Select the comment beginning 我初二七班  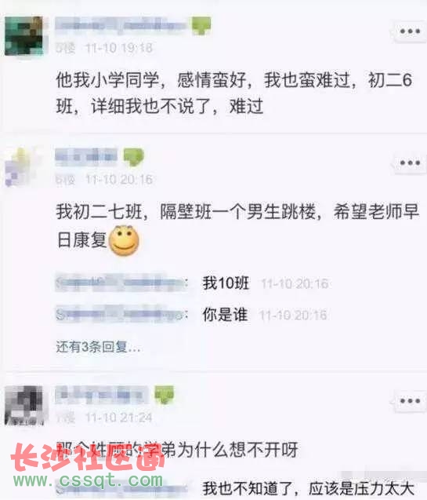point(237,226)
